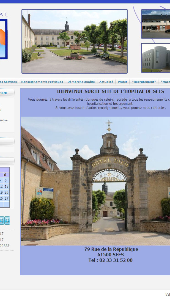This screenshot has width=170, height=297.
Task: Select the Actualité menu item
Action: point(106,82)
